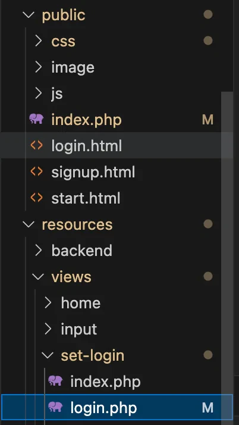
Task: Click the change dot indicator on set-login row
Action: pos(208,355)
